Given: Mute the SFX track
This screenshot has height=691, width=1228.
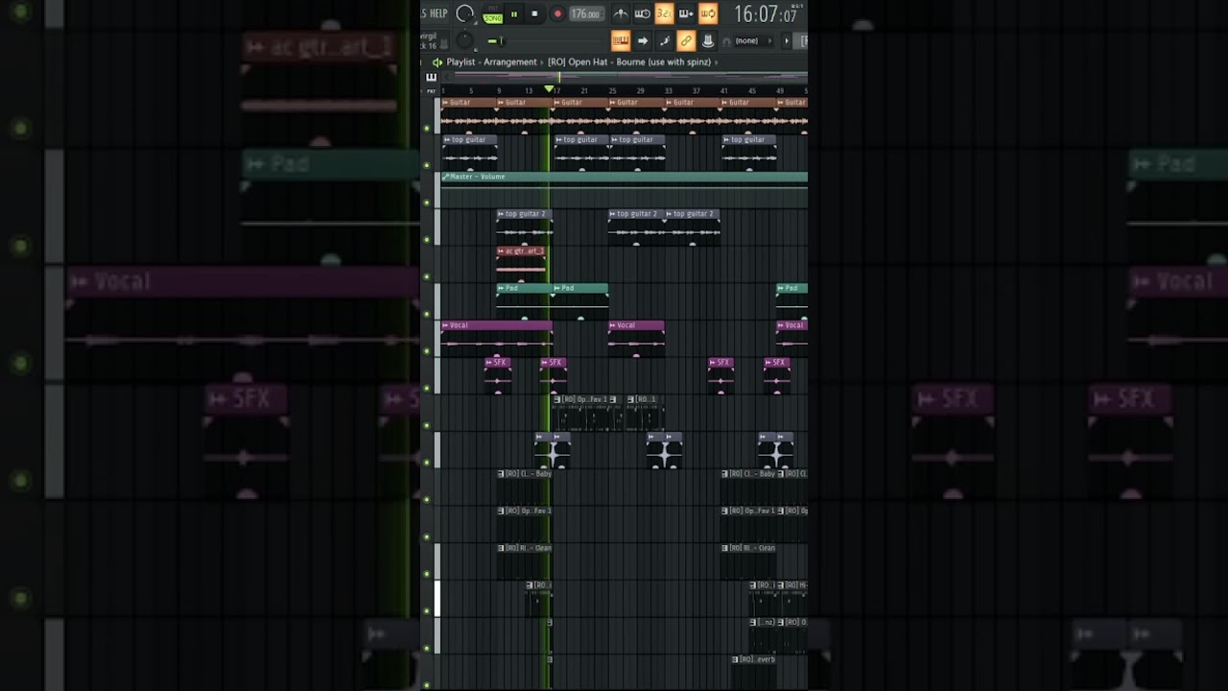Looking at the screenshot, I should (427, 388).
